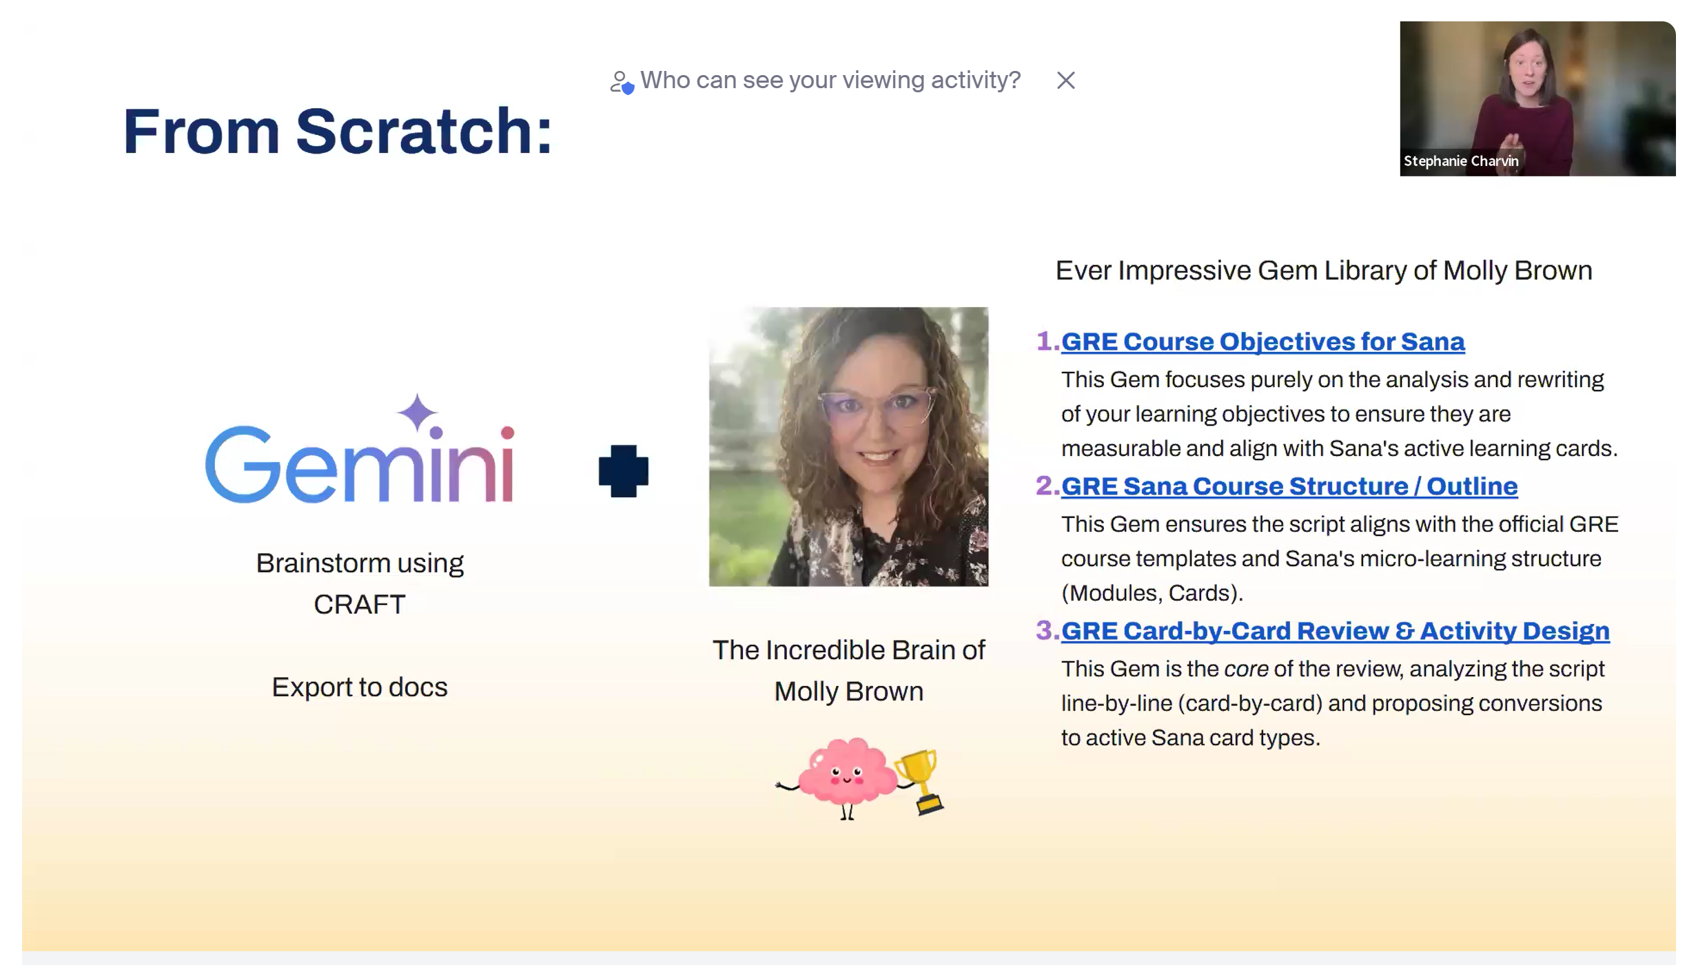Click the Stephanie Charvin name label
The image size is (1687, 965).
tap(1461, 161)
